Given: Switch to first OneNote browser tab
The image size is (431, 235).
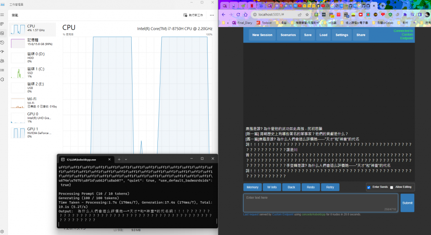Looking at the screenshot, I should (225, 5).
